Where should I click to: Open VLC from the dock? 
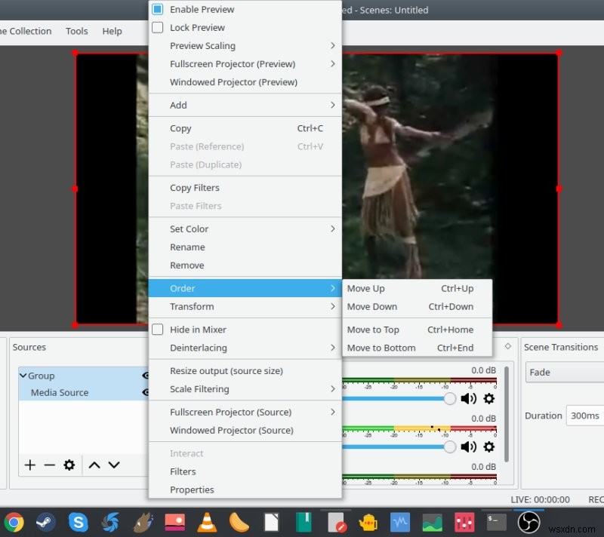[205, 521]
